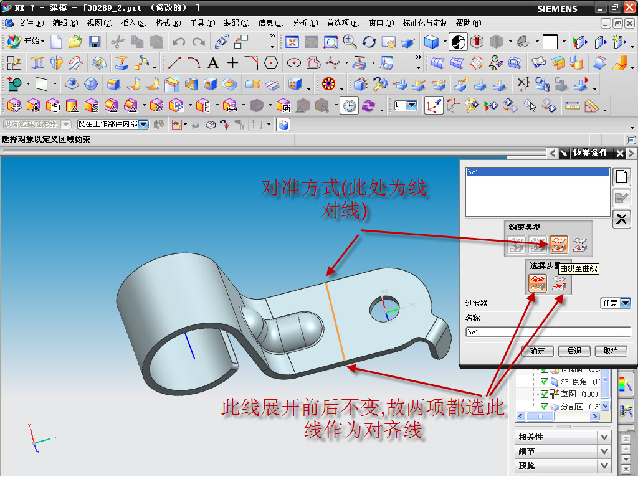Select bc1 in the boundary list
This screenshot has height=477, width=638.
[538, 172]
